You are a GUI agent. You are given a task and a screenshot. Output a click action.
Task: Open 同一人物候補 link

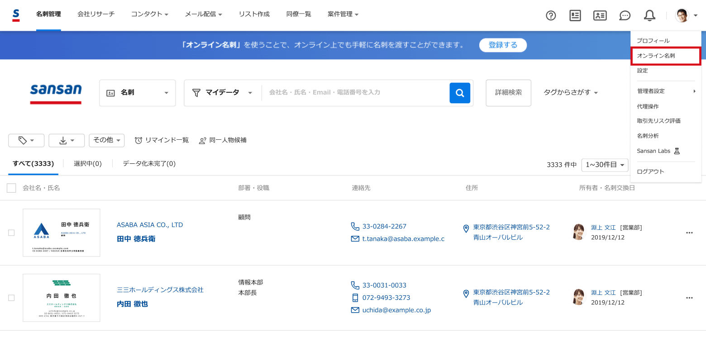click(x=223, y=140)
